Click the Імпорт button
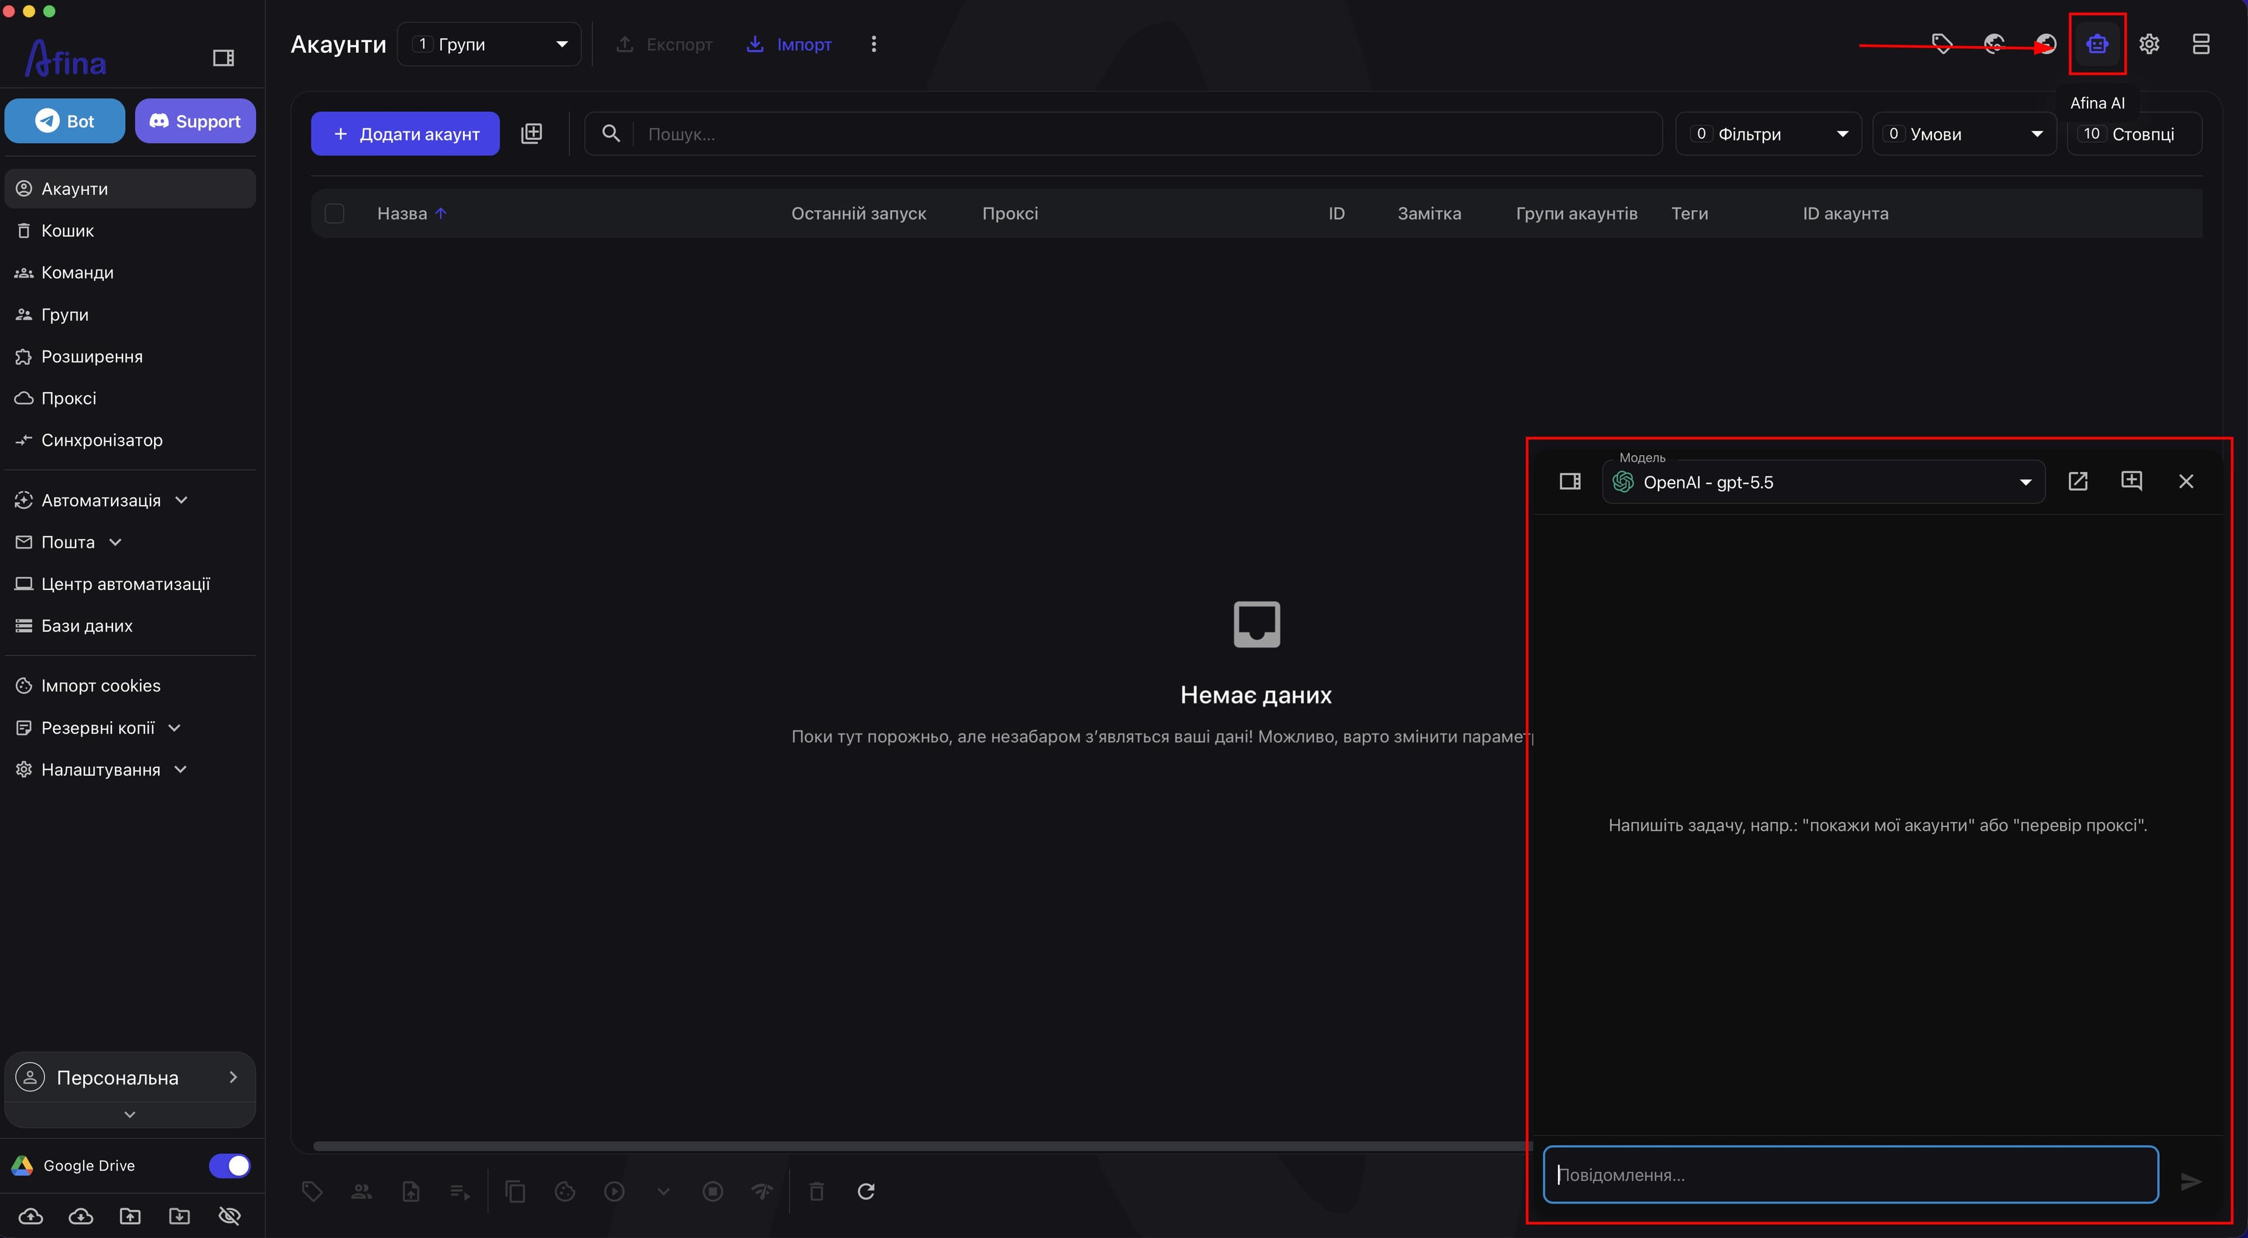The width and height of the screenshot is (2248, 1238). 790,44
